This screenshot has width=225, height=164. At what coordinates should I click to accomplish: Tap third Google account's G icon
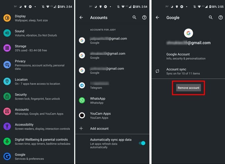pos(82,71)
